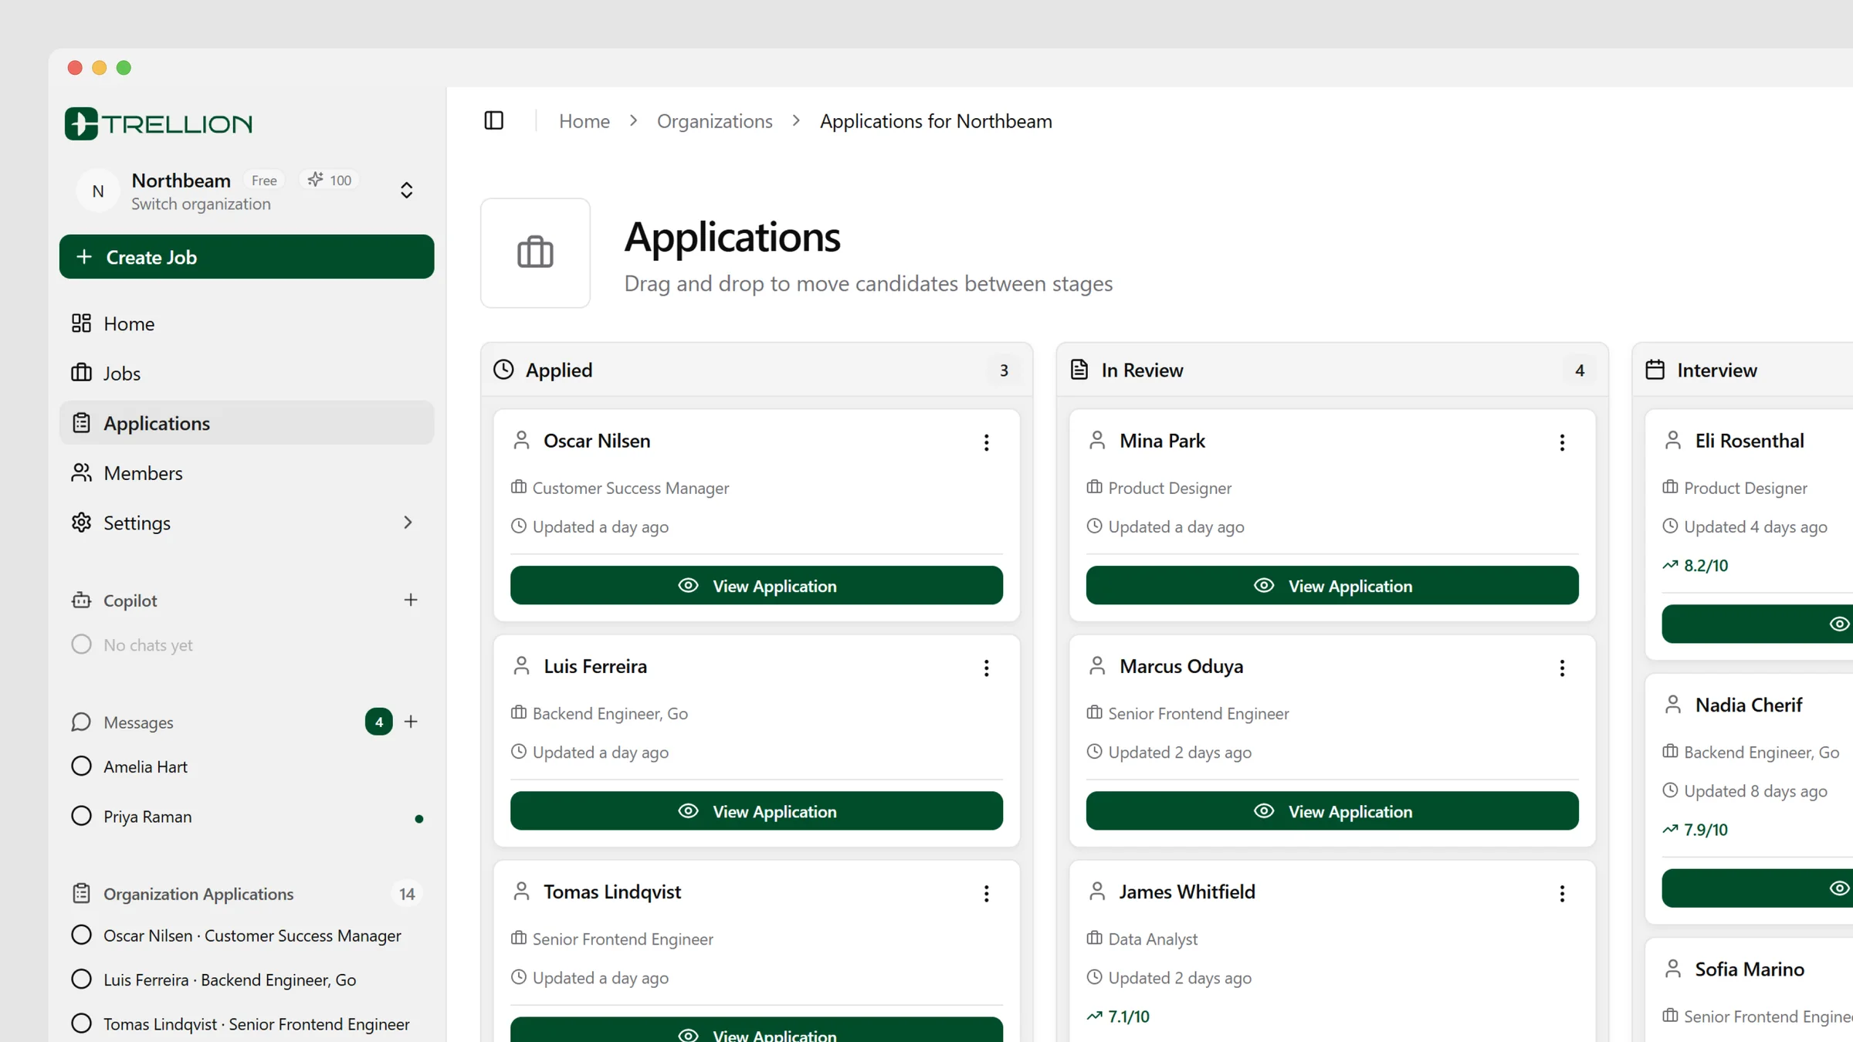Expand the Settings submenu chevron

pos(408,523)
